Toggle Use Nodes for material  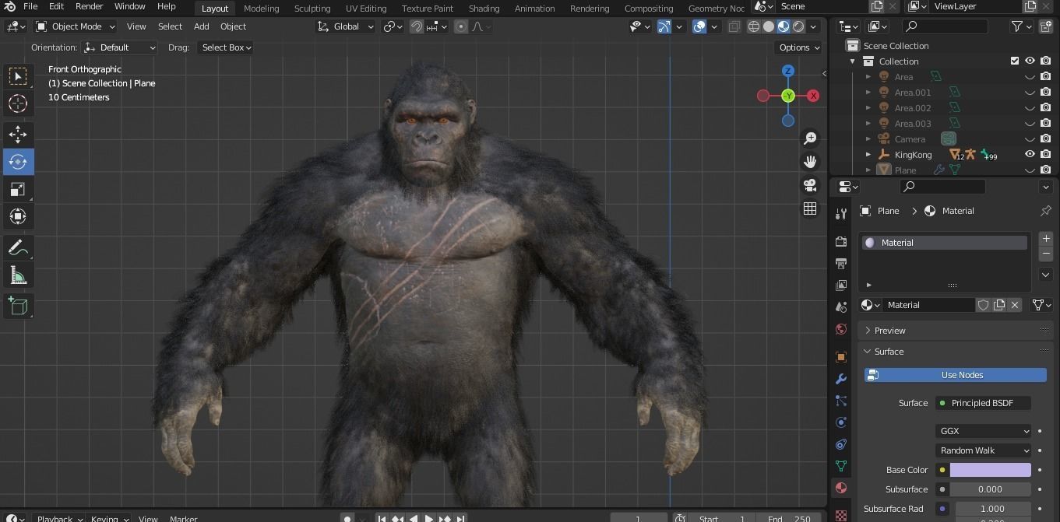tap(955, 375)
